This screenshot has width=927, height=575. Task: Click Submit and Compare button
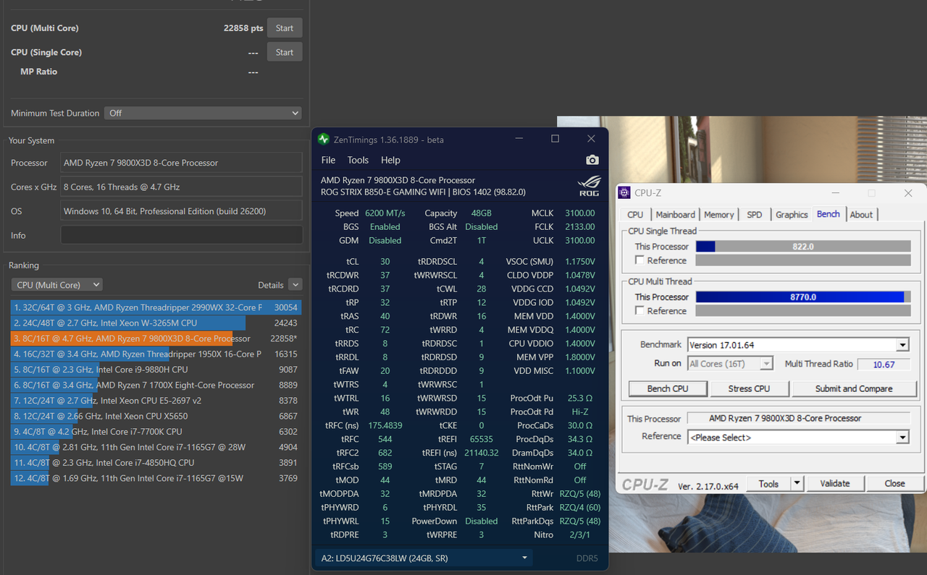coord(854,388)
